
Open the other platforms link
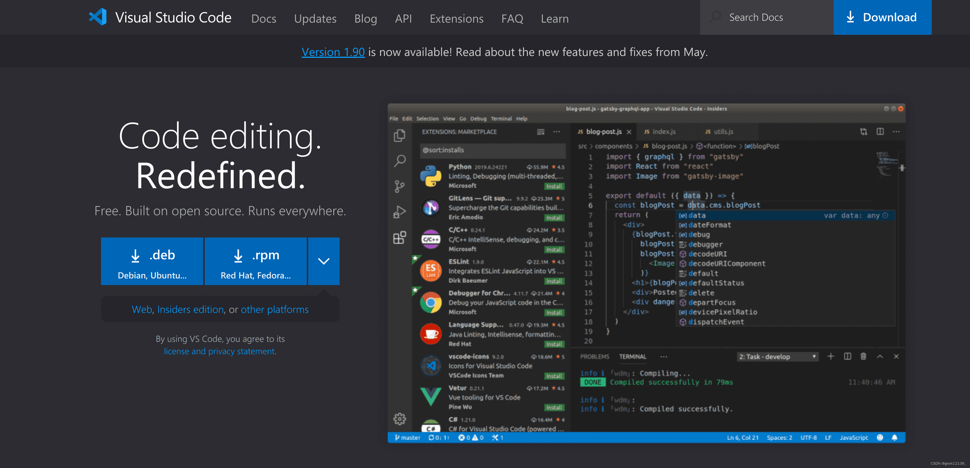pos(275,309)
